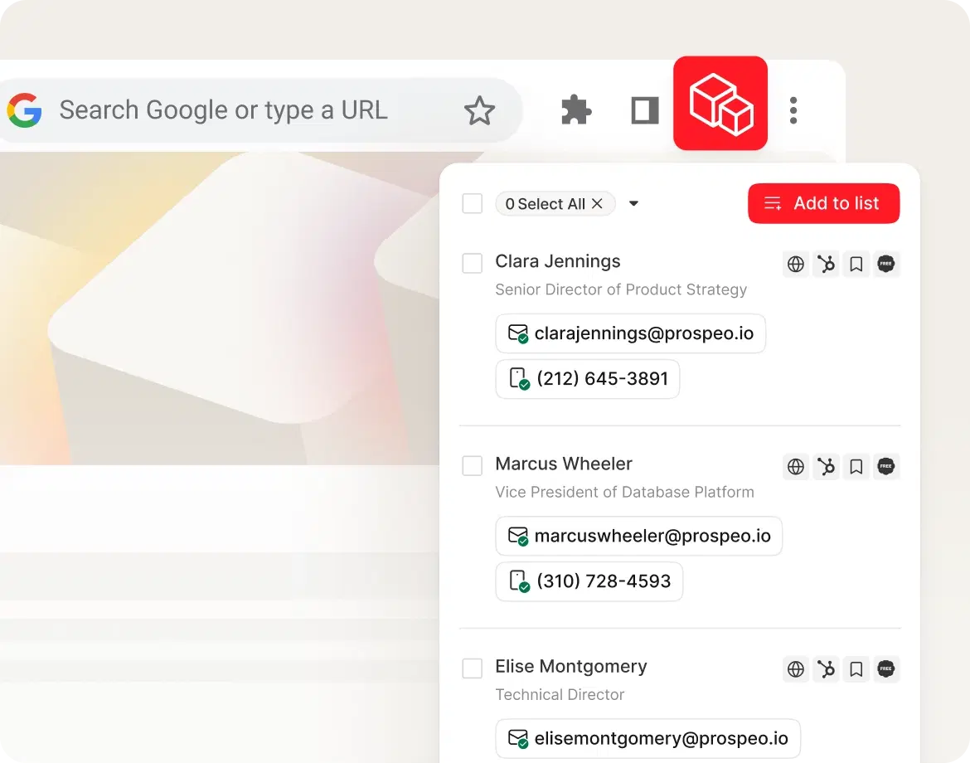This screenshot has height=763, width=970.
Task: Check the box beside Marcus Wheeler
Action: coord(473,466)
